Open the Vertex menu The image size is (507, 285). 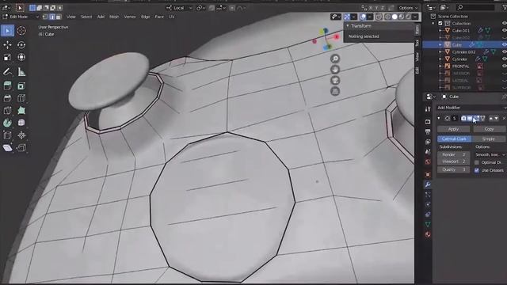point(130,17)
